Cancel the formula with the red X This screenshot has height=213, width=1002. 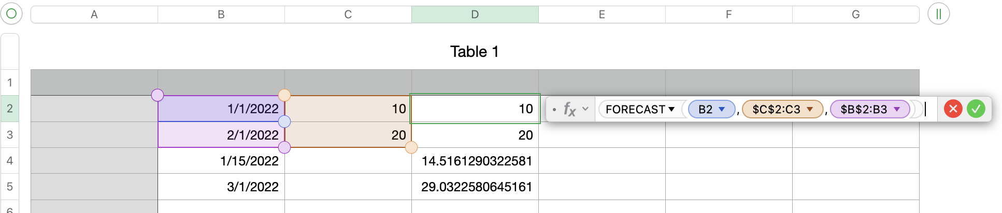click(x=953, y=109)
